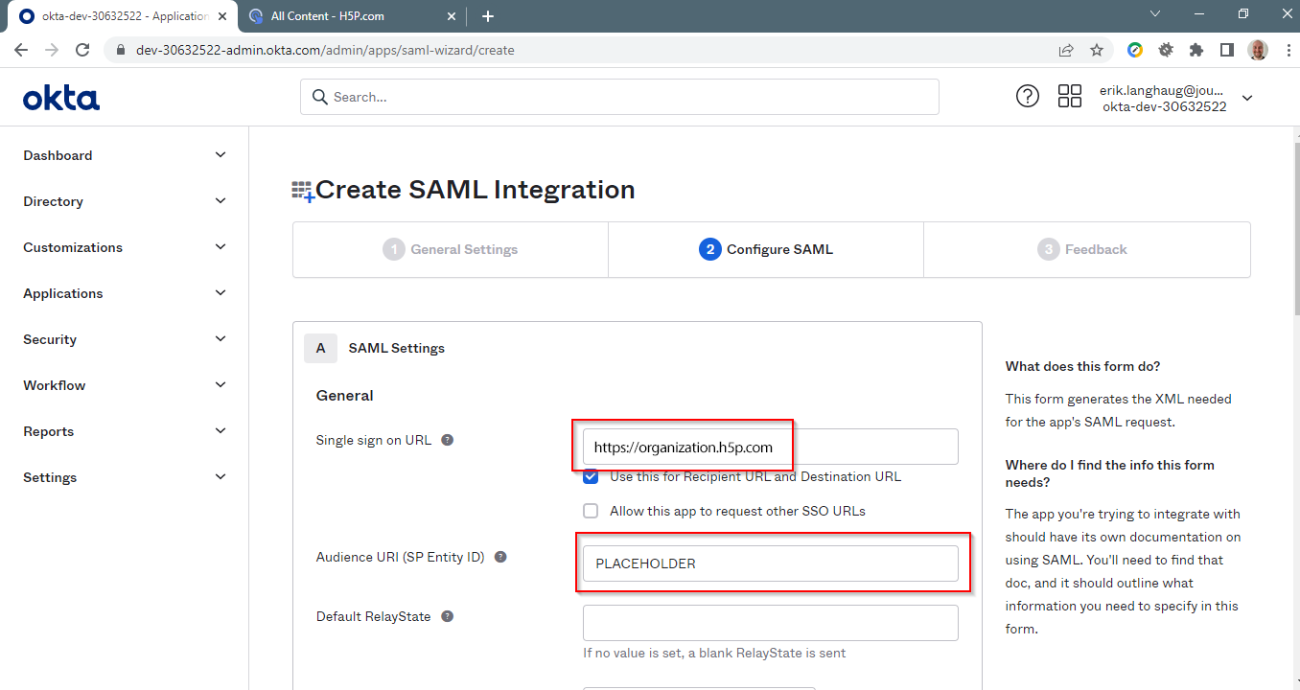
Task: Click the Audience URI field with PLACEHOLDER
Action: 771,563
